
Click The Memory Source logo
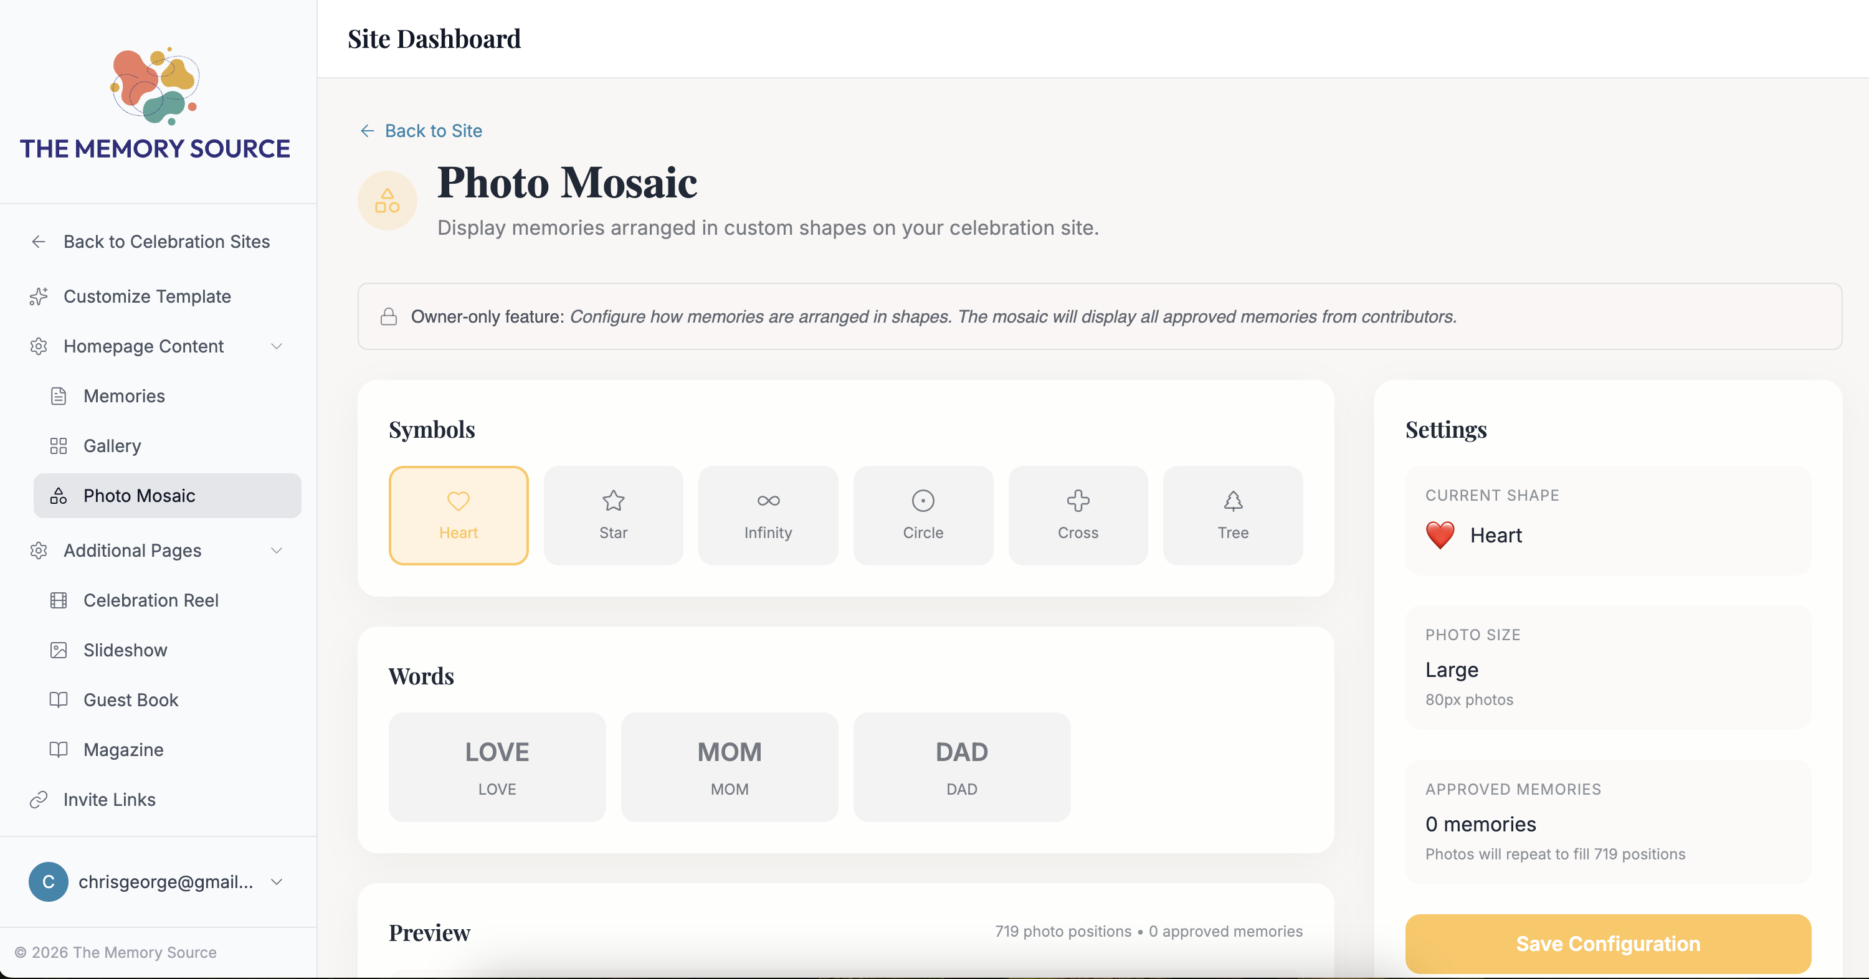155,102
